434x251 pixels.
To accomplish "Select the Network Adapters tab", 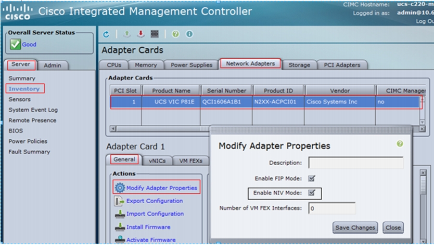I will (x=250, y=63).
